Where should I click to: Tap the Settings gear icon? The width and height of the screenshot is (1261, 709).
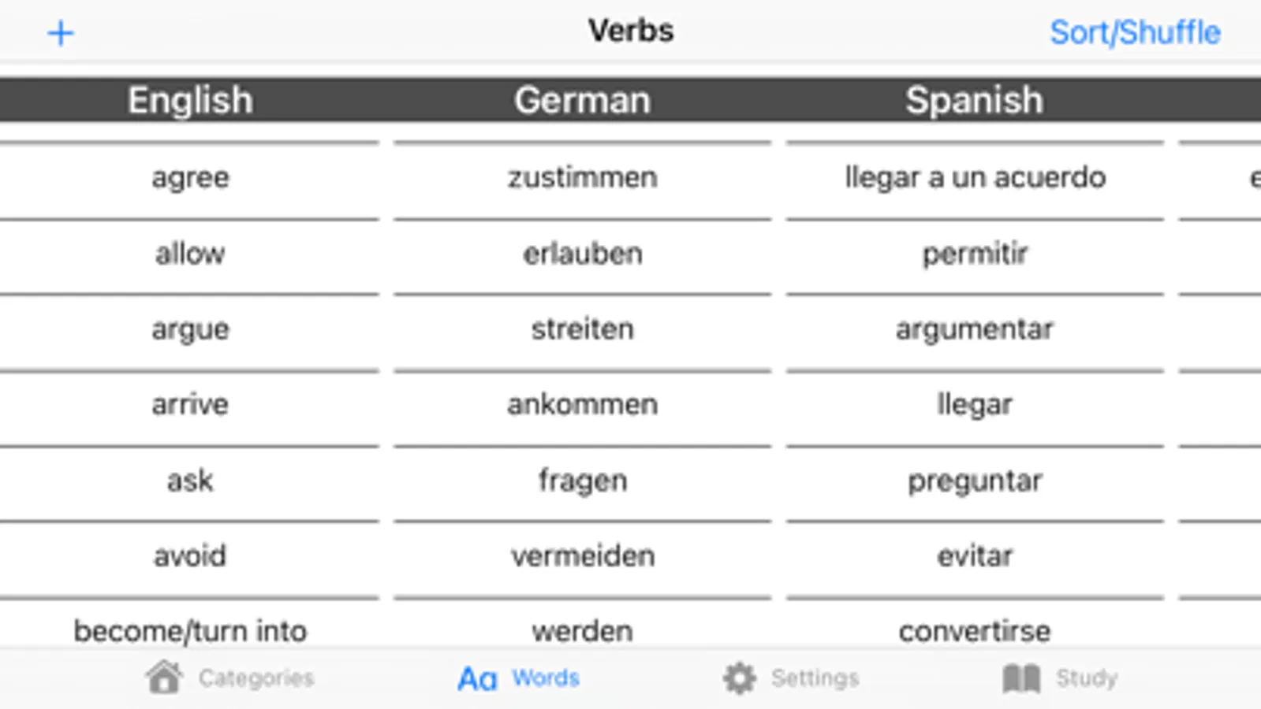coord(739,678)
